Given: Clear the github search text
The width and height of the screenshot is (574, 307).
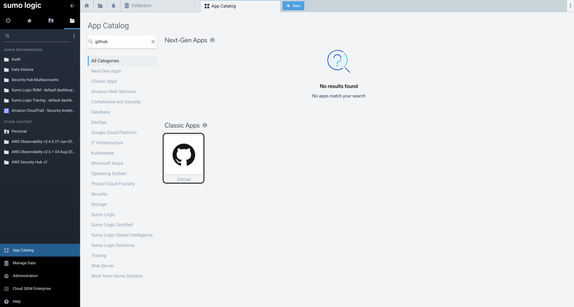Looking at the screenshot, I should (x=153, y=41).
